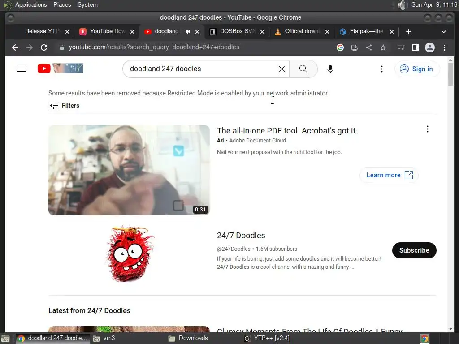Image resolution: width=459 pixels, height=344 pixels.
Task: Click the Google icon in address bar
Action: (340, 47)
